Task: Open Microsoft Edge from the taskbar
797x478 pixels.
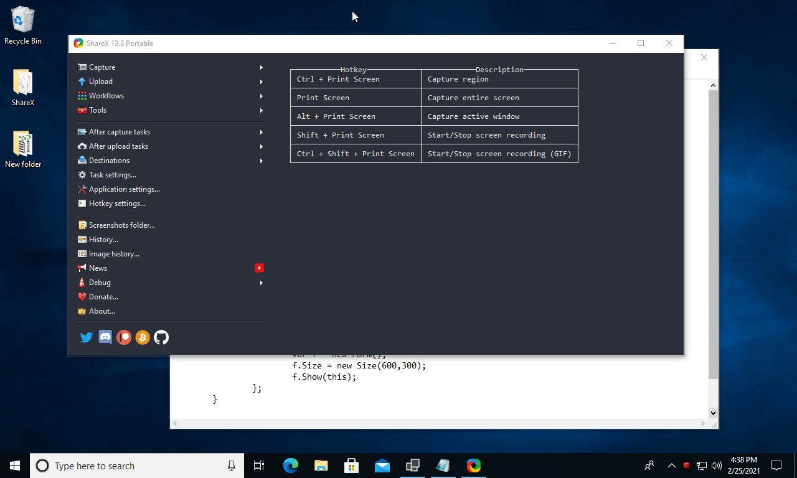Action: coord(290,465)
